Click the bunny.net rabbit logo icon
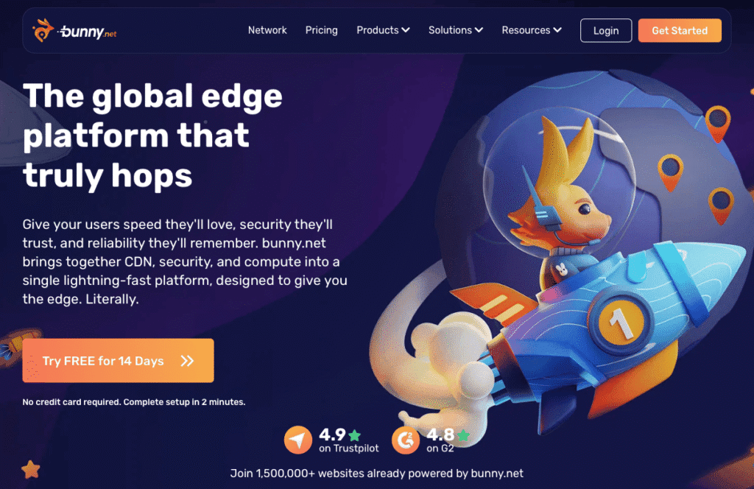 point(42,30)
